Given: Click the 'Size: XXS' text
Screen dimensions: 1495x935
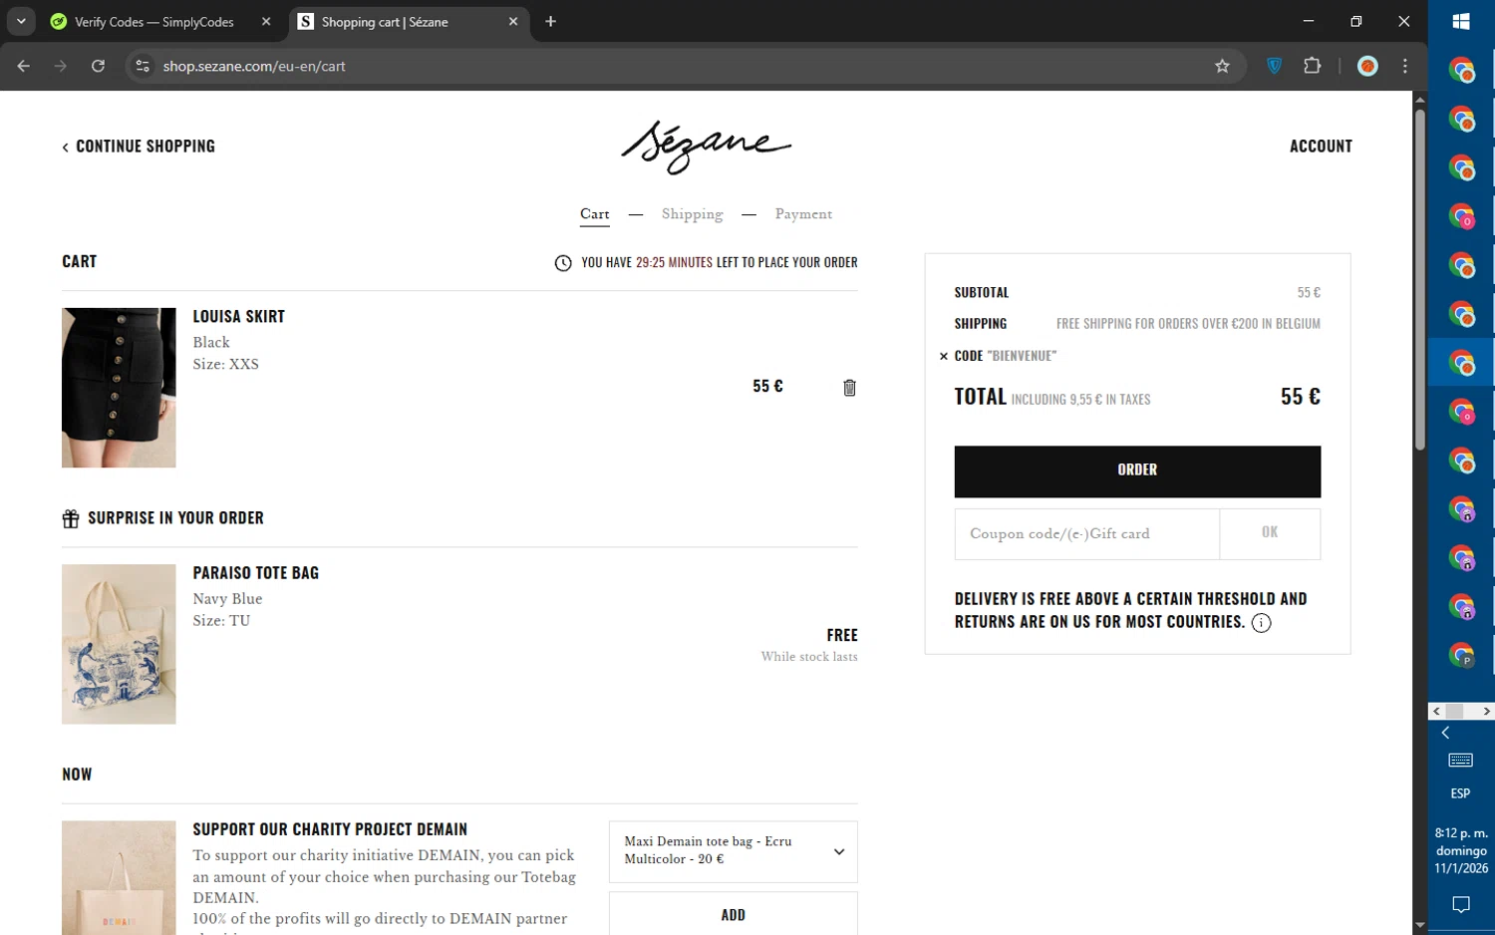Looking at the screenshot, I should [x=226, y=365].
